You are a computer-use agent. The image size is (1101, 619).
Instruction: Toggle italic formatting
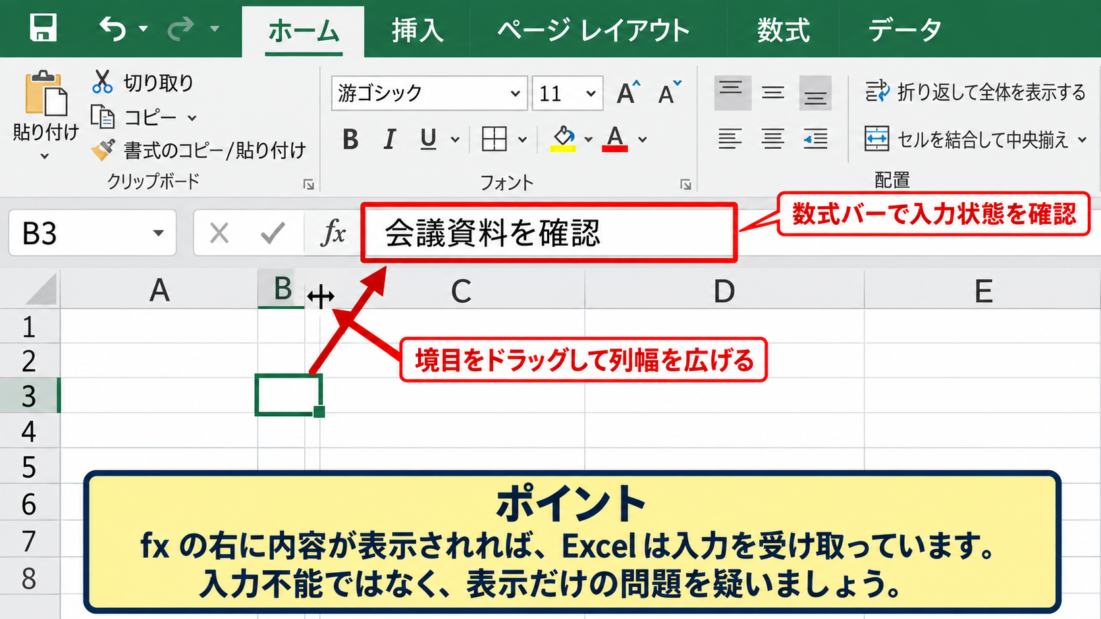pos(390,140)
